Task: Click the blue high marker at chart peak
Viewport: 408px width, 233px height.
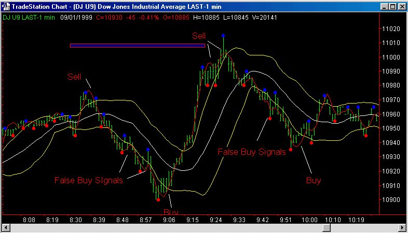Action: click(x=223, y=36)
